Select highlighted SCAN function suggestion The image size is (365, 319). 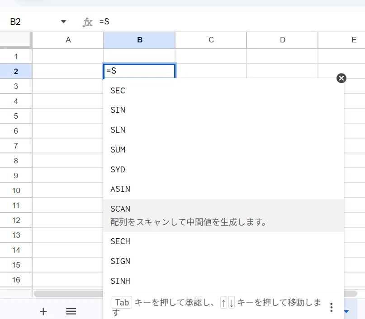tap(223, 216)
